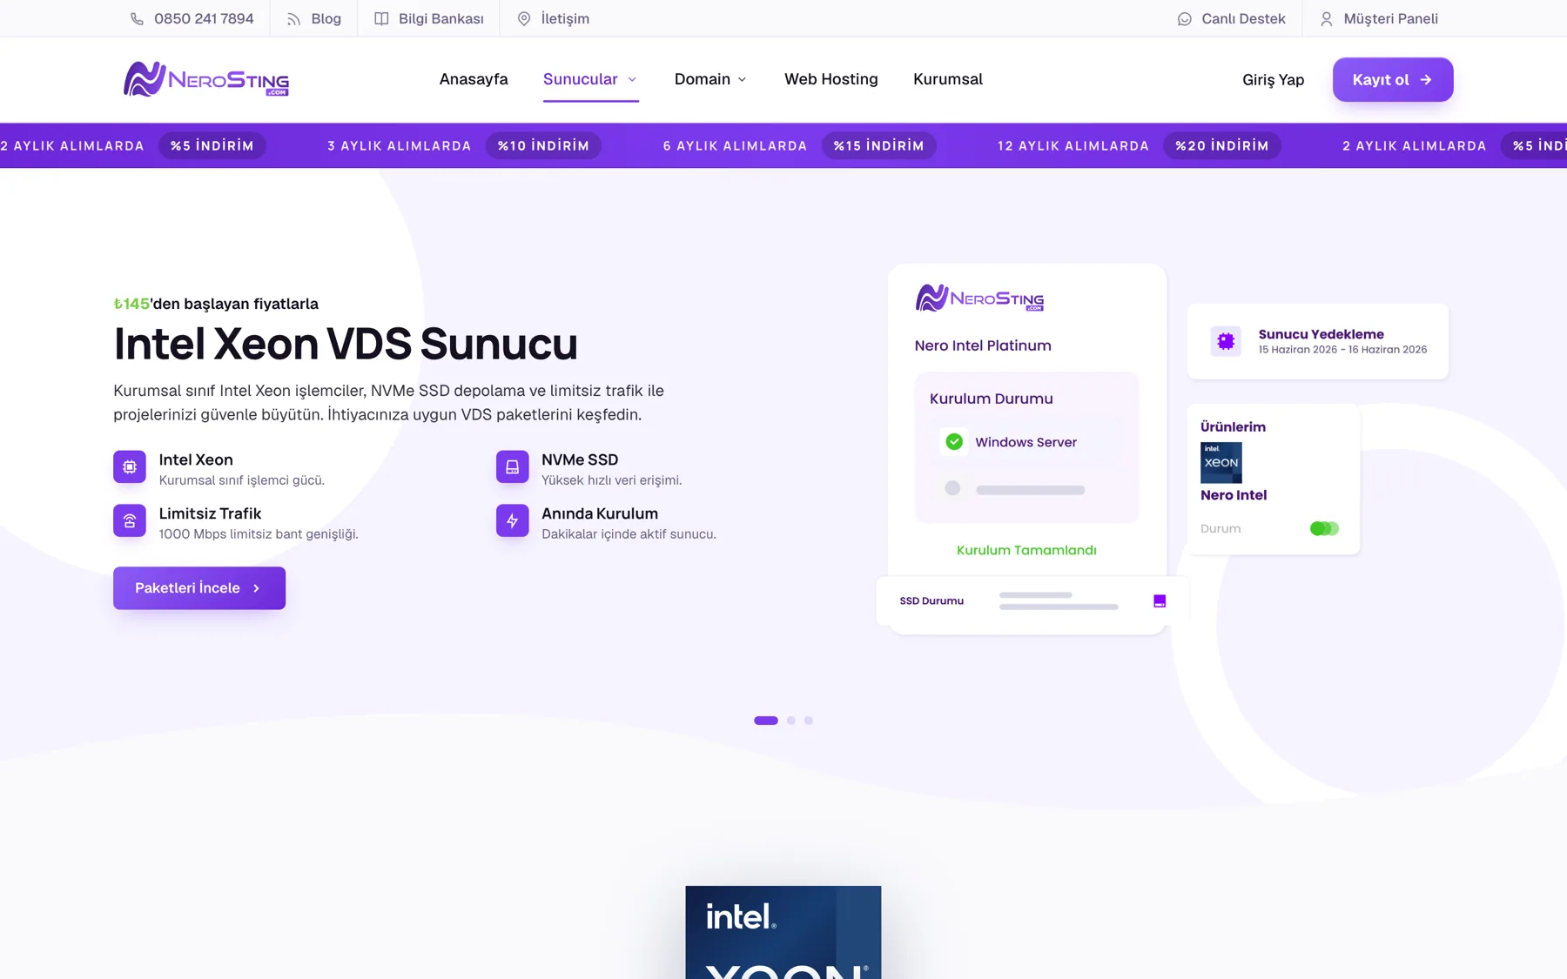Click the 12 AYLIK ALIMLARDA banner text
1567x979 pixels.
point(1073,146)
